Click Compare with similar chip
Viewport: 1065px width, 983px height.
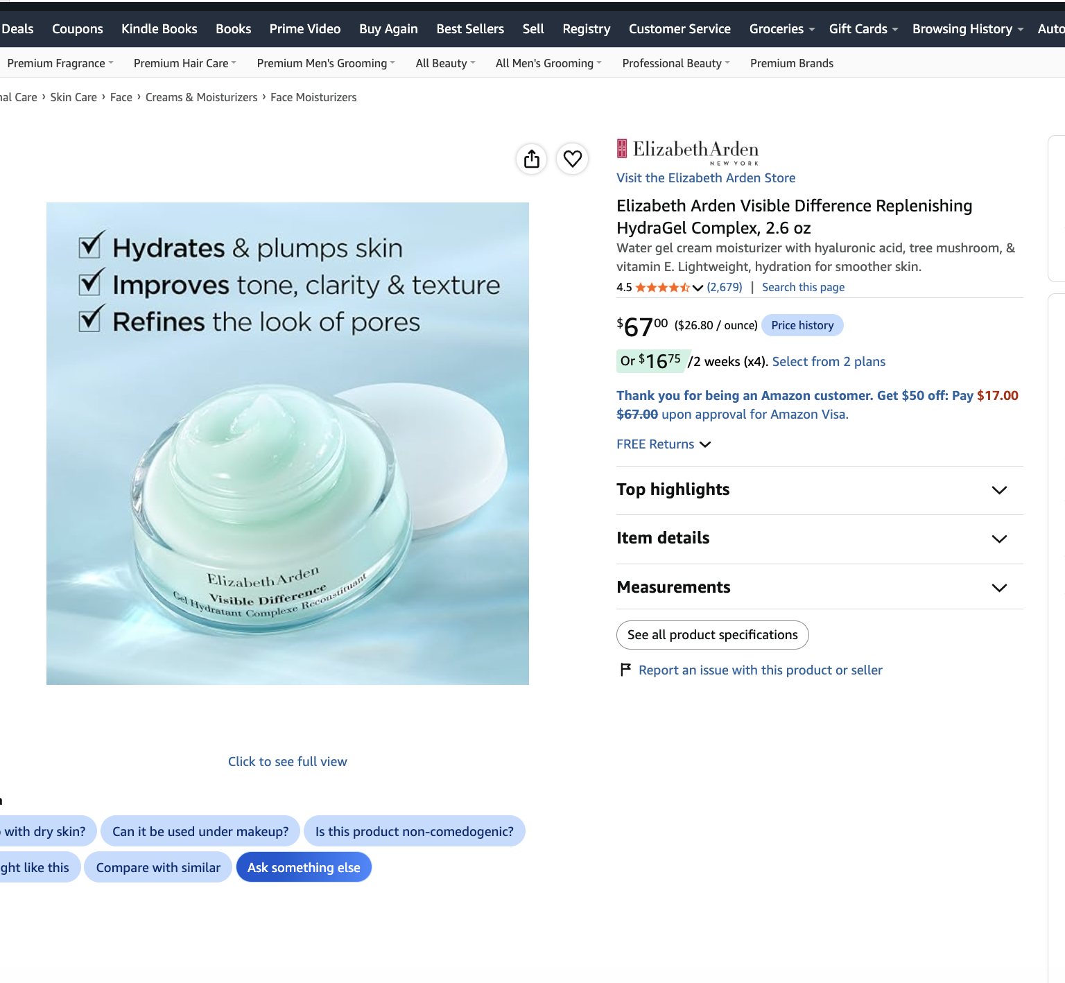158,867
